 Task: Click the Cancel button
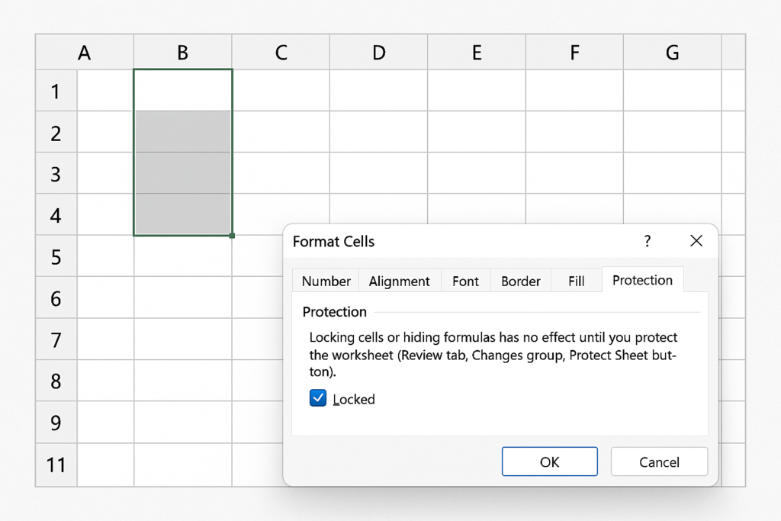point(659,462)
